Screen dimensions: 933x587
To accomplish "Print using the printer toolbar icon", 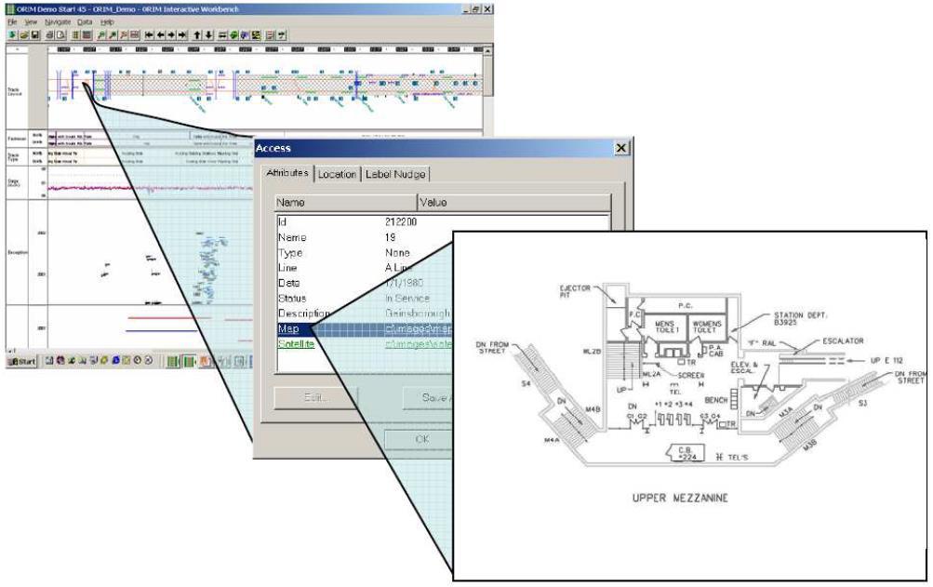I will (50, 35).
